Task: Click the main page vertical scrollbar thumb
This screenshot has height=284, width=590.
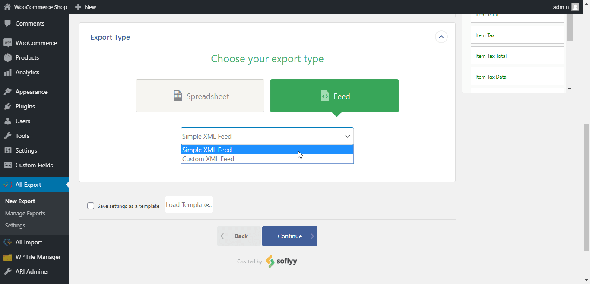Action: click(586, 187)
